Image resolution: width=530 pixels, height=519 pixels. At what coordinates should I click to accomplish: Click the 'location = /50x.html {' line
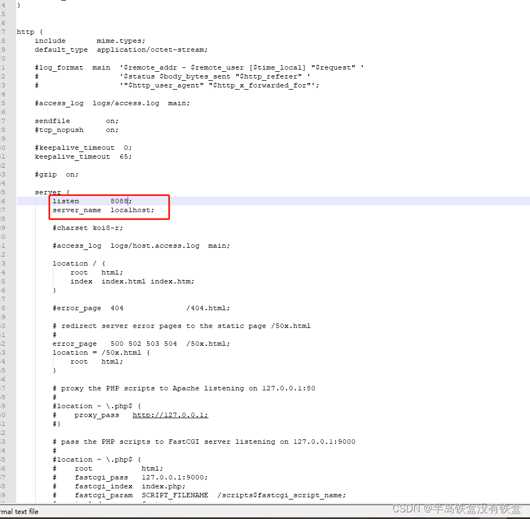pyautogui.click(x=101, y=352)
